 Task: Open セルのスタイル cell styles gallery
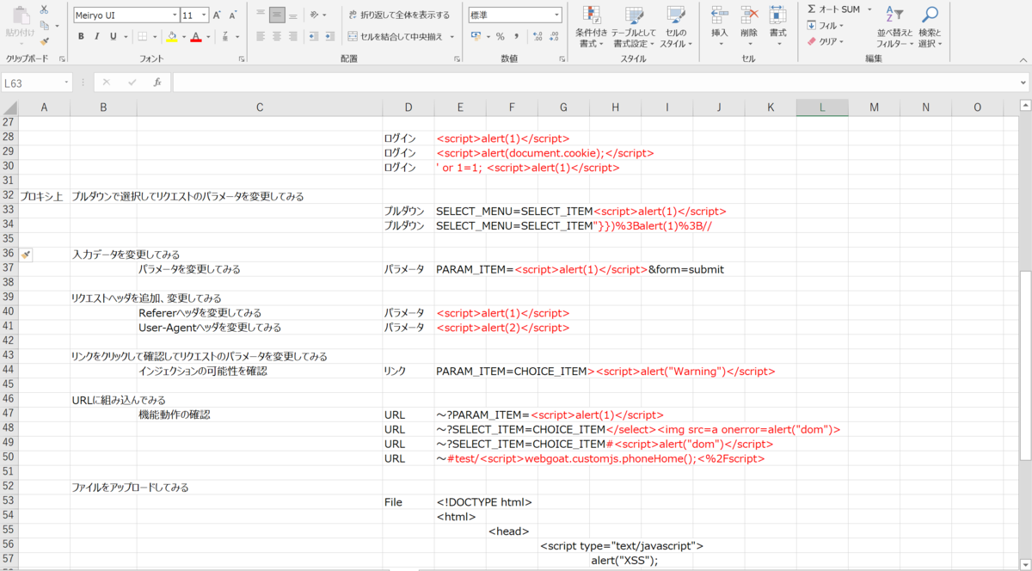(676, 27)
